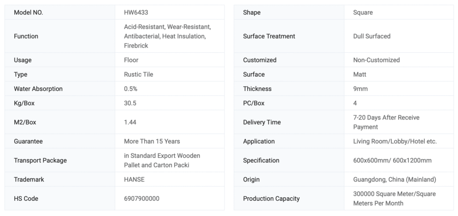Click the More Than 15 Years guarantee

tap(152, 141)
